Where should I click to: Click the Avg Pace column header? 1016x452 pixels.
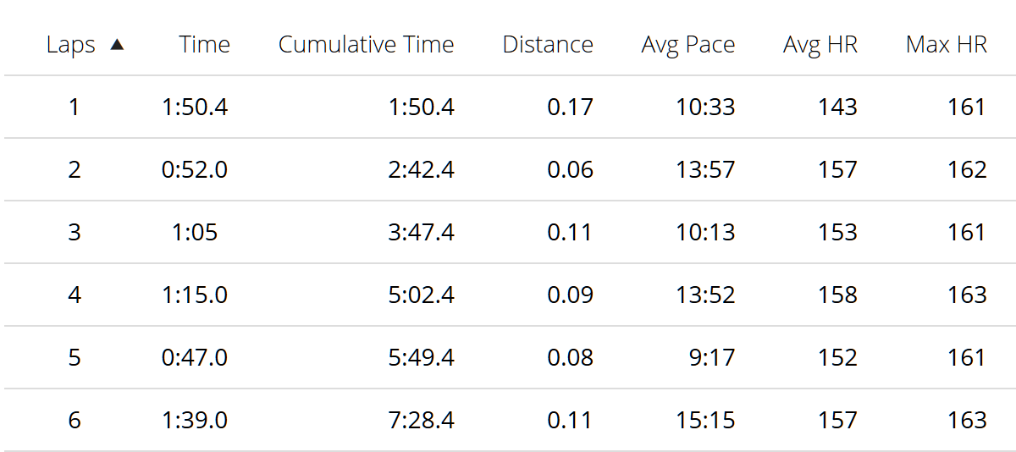pyautogui.click(x=688, y=45)
